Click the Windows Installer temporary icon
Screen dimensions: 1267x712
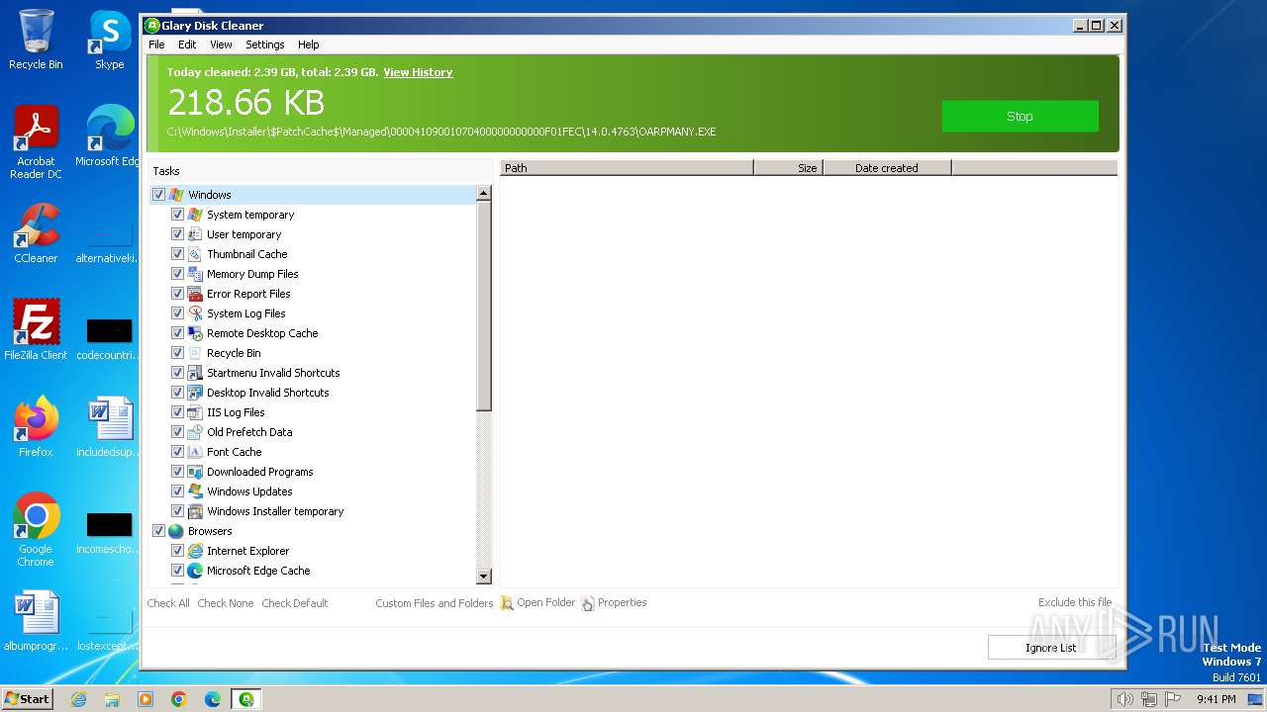point(195,511)
